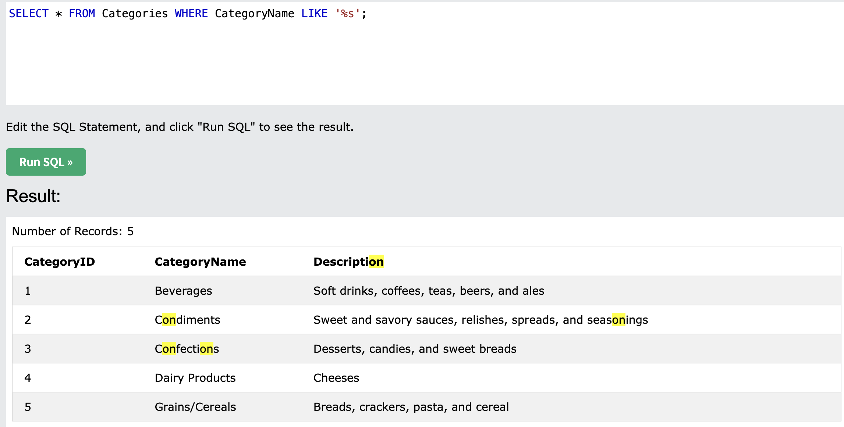
Task: Click the SELECT keyword in the query
Action: 29,14
